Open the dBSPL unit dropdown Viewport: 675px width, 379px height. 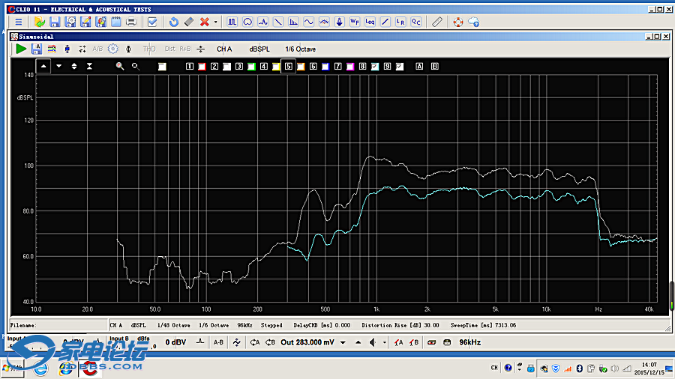pyautogui.click(x=260, y=49)
